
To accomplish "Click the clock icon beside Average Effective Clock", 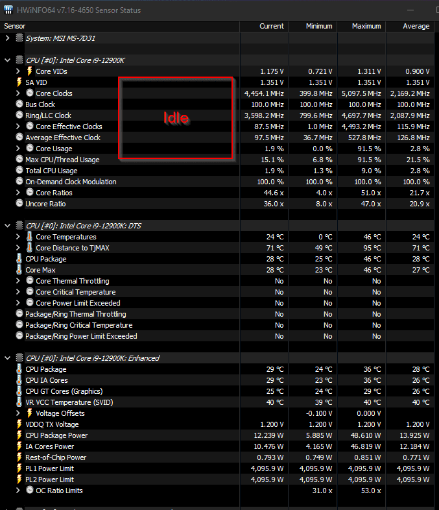I will [19, 138].
